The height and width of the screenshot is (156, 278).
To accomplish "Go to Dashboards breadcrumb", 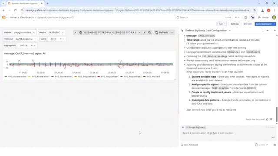I will pyautogui.click(x=27, y=17).
